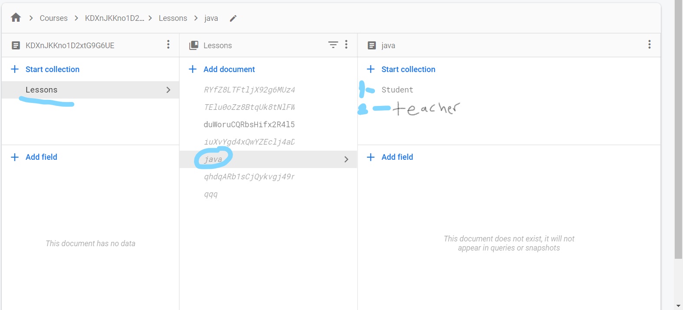Add field to KDXnJKKno1D2xtG9G6UE document
This screenshot has height=310, width=683.
pos(34,157)
